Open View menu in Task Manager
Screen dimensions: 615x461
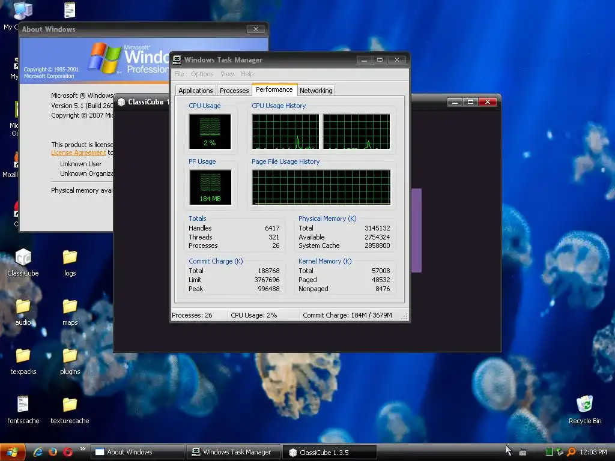227,74
